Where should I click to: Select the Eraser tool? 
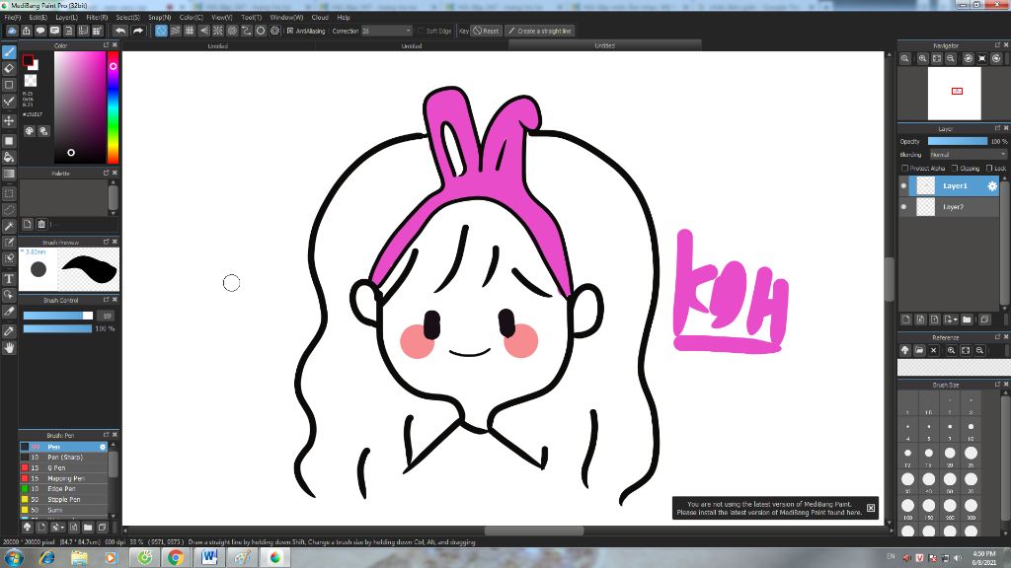tap(9, 68)
